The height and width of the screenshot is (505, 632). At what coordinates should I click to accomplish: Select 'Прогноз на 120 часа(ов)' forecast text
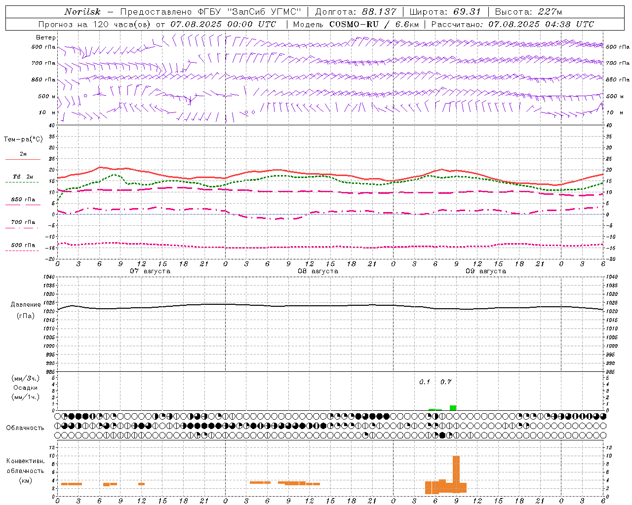click(x=95, y=24)
